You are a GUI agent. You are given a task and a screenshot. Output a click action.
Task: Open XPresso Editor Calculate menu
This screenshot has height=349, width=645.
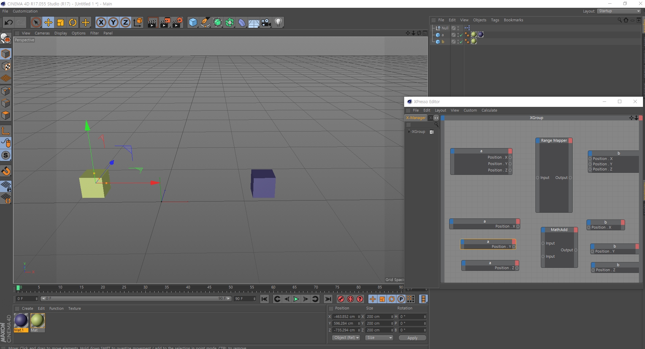[x=489, y=110]
